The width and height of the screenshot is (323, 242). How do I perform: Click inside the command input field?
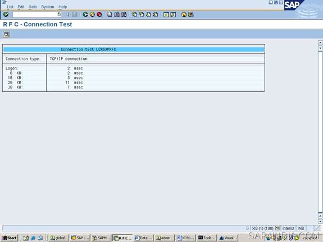[x=35, y=15]
